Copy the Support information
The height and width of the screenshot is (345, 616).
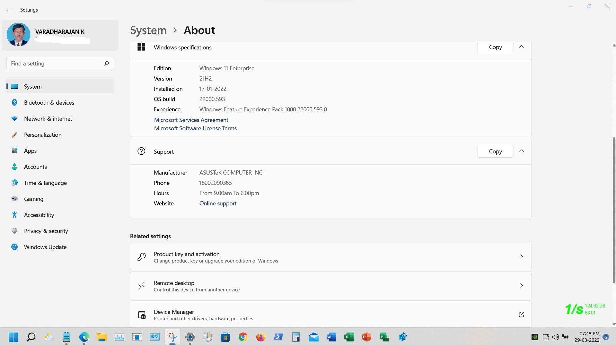tap(495, 151)
